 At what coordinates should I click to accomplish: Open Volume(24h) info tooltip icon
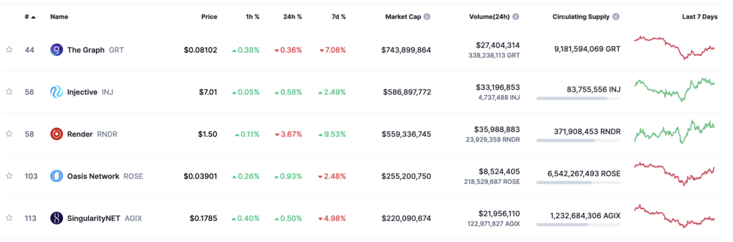pyautogui.click(x=516, y=17)
